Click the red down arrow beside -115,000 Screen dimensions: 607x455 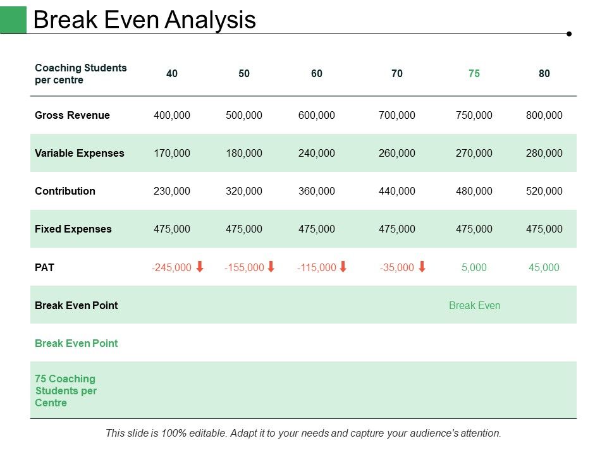[x=343, y=267]
